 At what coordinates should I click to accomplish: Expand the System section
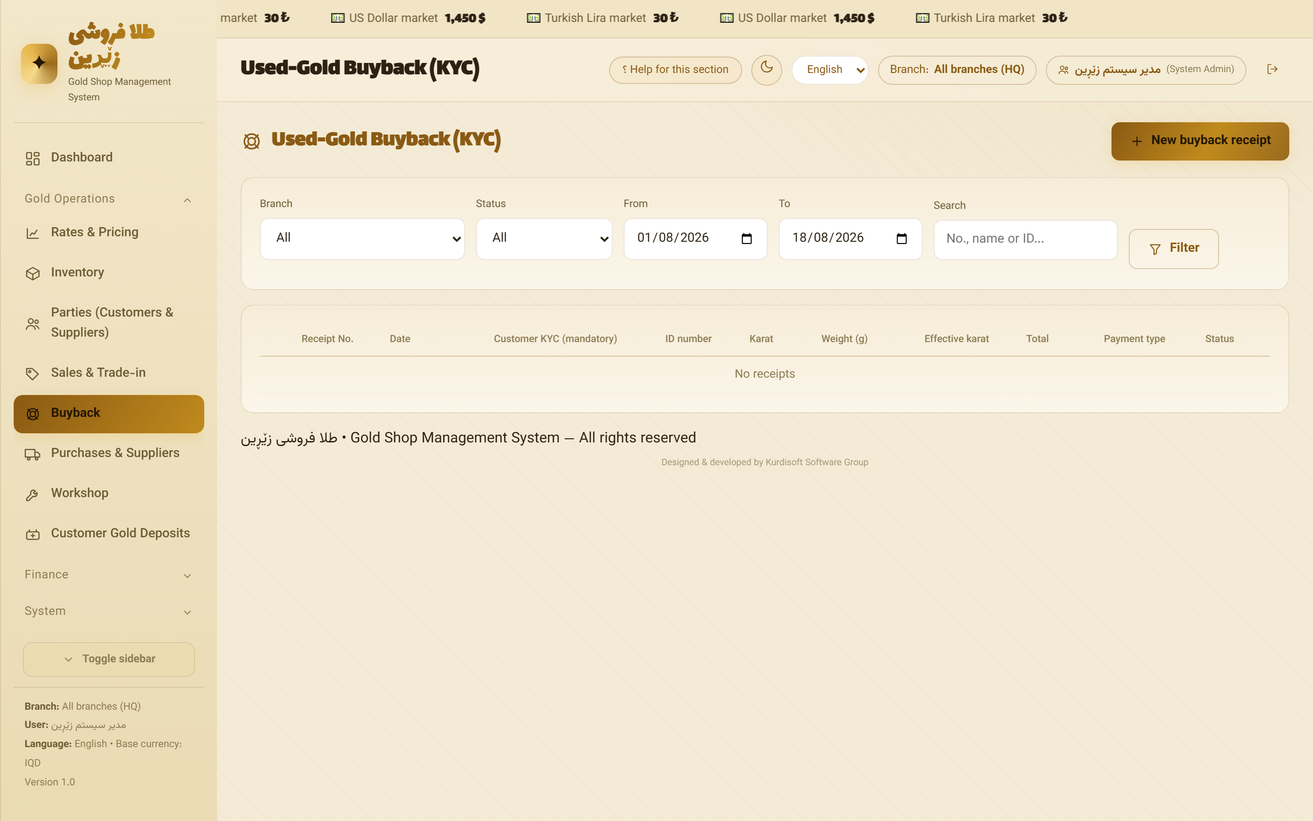(109, 611)
